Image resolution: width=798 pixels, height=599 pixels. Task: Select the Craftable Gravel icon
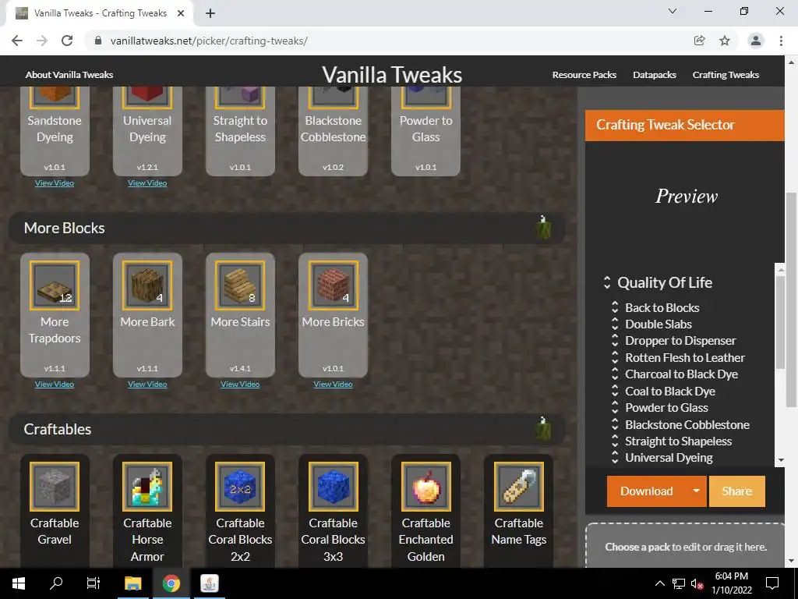[x=55, y=487]
